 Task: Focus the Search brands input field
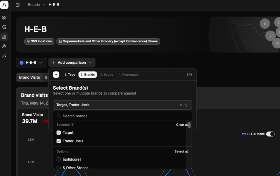click(x=122, y=116)
